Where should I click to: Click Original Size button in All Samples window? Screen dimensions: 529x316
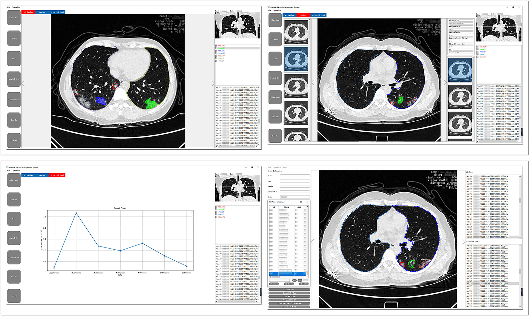coord(14,79)
